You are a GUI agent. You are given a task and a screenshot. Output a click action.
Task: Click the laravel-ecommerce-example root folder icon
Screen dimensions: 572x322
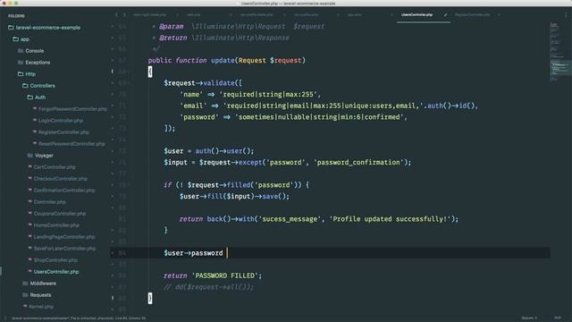point(11,28)
